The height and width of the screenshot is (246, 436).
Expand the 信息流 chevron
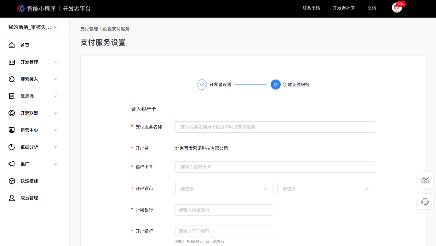(56, 96)
